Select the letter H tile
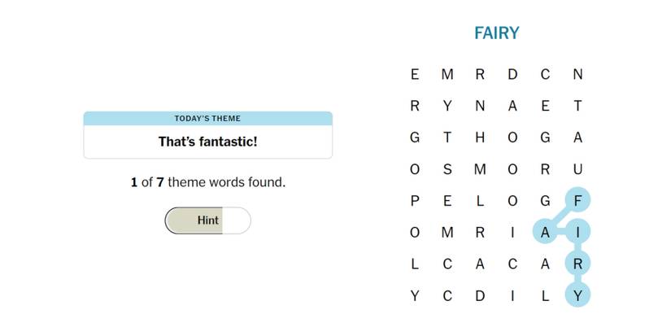The image size is (671, 336). (x=480, y=137)
